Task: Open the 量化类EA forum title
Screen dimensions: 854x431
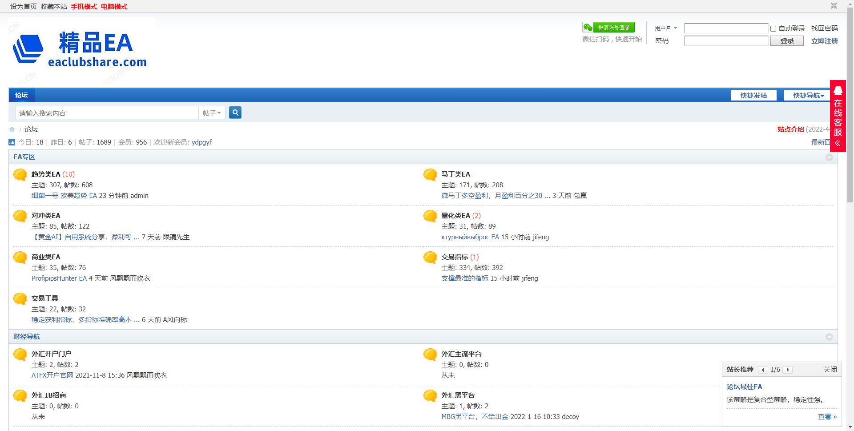Action: point(455,215)
